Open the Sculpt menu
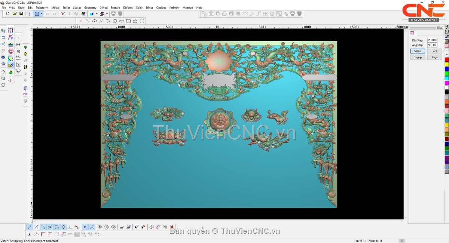This screenshot has height=243, width=449. (x=77, y=7)
